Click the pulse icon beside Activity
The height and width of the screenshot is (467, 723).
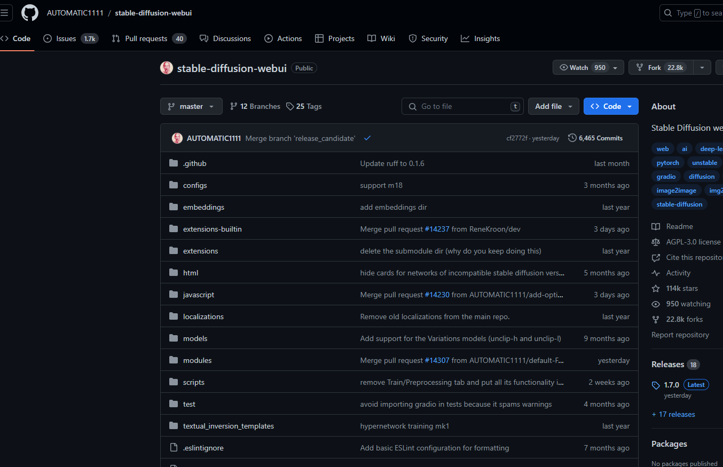pyautogui.click(x=656, y=273)
